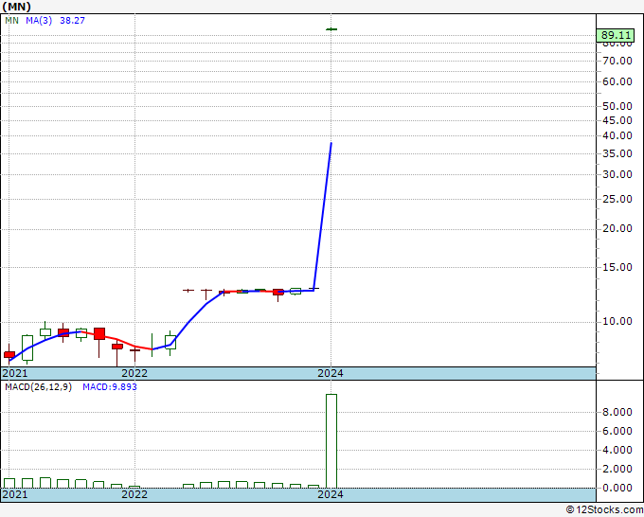The image size is (644, 517).
Task: Click 2024 on the MACD timeline
Action: pyautogui.click(x=331, y=494)
